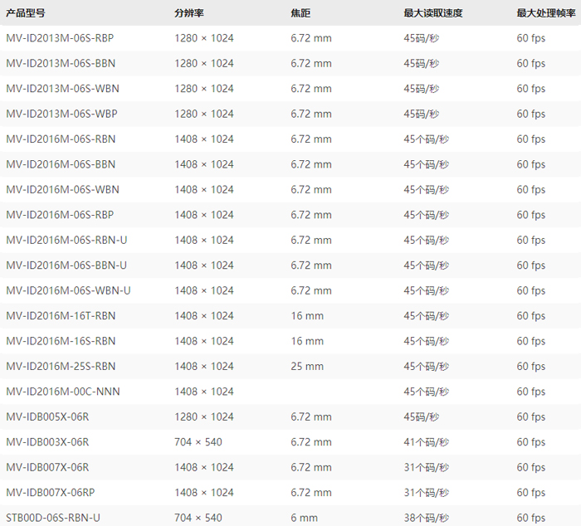Click the 25 mm focal length cell

307,366
